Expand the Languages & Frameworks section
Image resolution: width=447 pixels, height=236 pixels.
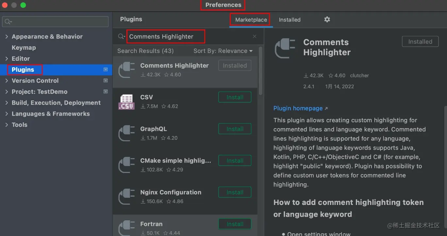[x=7, y=114]
